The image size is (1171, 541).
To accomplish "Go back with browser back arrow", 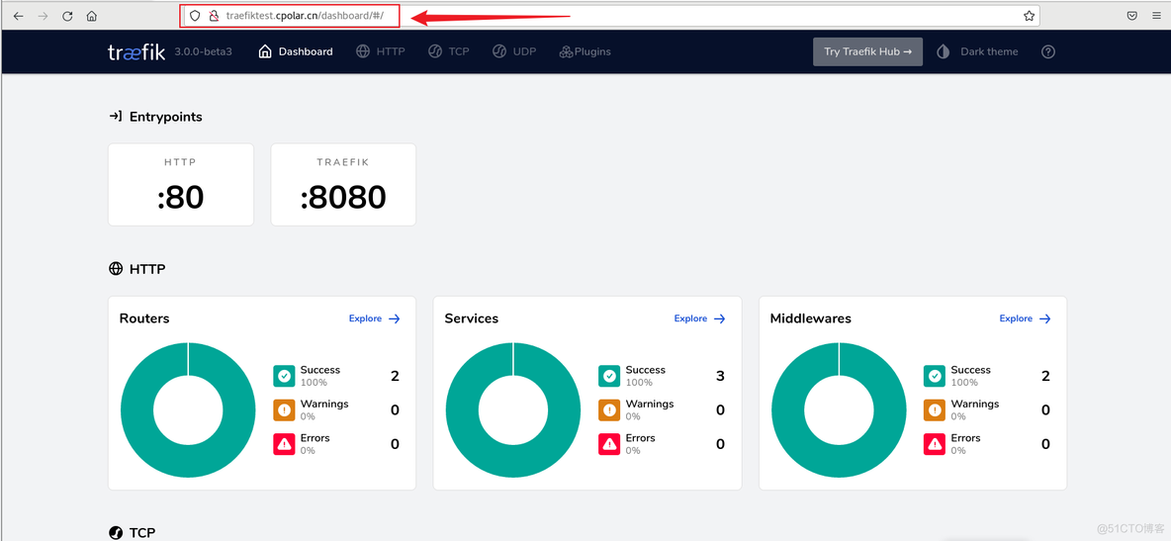I will [18, 16].
